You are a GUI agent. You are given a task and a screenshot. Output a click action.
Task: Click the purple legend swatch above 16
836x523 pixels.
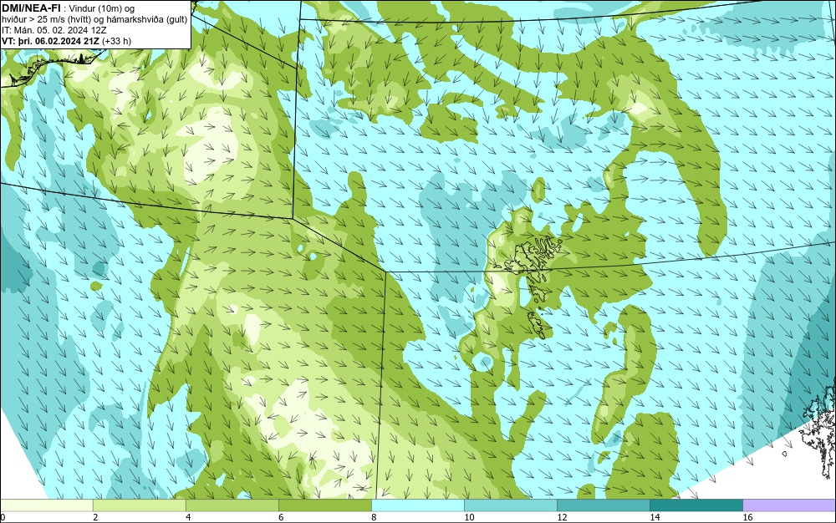click(789, 505)
